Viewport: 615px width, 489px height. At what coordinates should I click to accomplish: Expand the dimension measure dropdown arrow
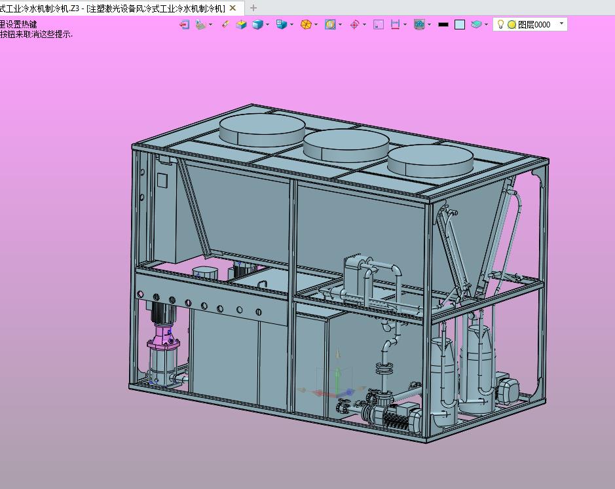point(405,25)
